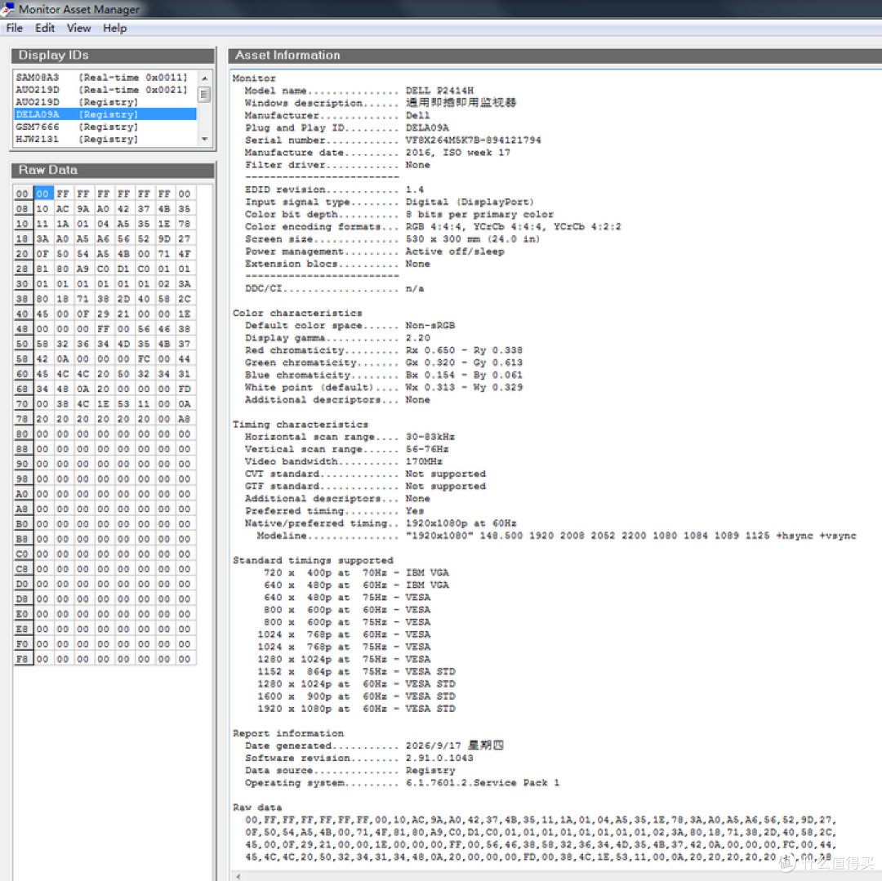Click the Software revision 2.91.0.1043 line
The height and width of the screenshot is (881, 882).
pyautogui.click(x=359, y=759)
